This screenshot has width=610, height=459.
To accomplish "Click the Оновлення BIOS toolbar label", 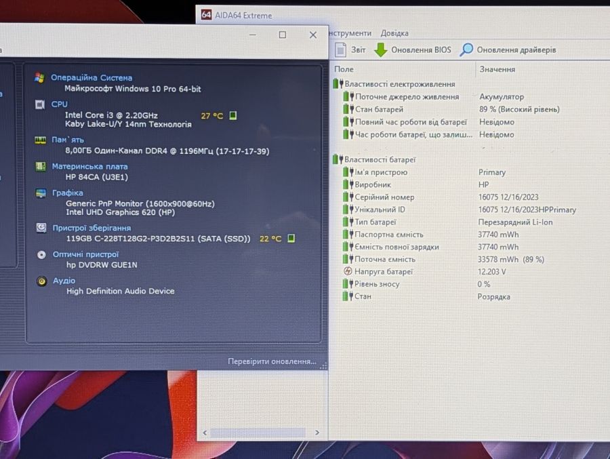I will coord(421,49).
